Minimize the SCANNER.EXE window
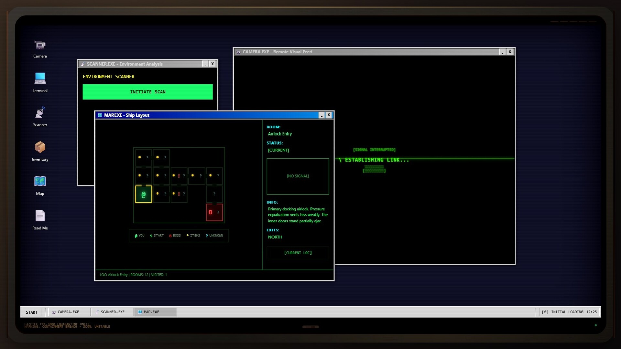The image size is (621, 349). [x=205, y=64]
